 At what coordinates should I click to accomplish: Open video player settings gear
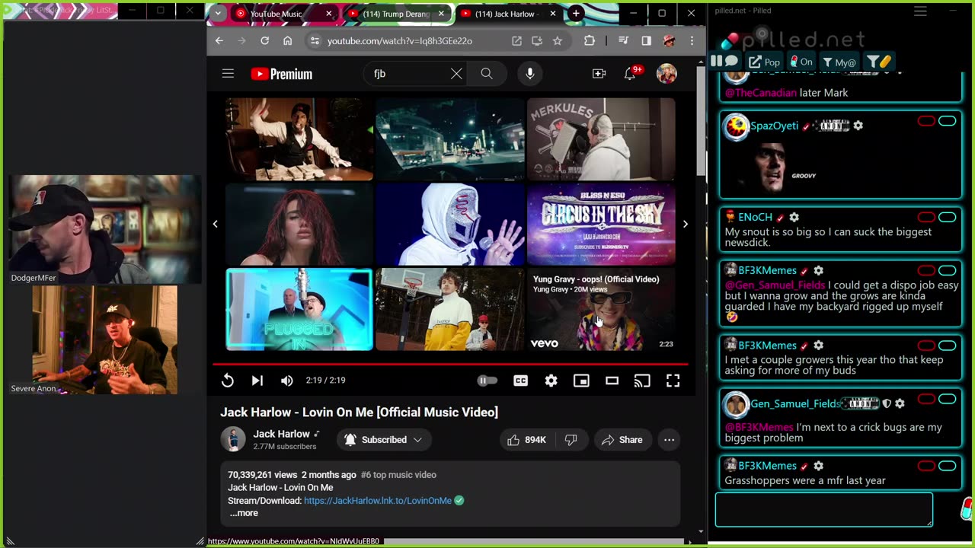(x=551, y=381)
